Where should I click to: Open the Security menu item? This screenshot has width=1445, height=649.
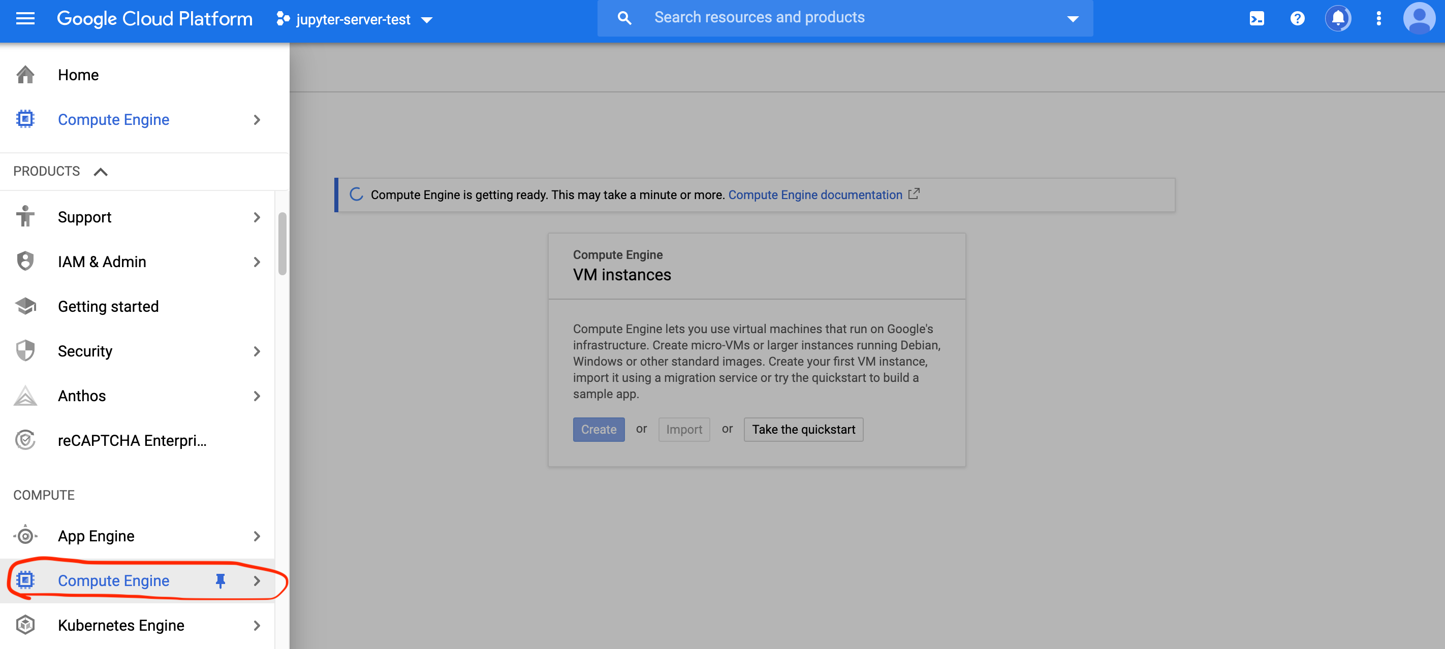[x=85, y=351]
